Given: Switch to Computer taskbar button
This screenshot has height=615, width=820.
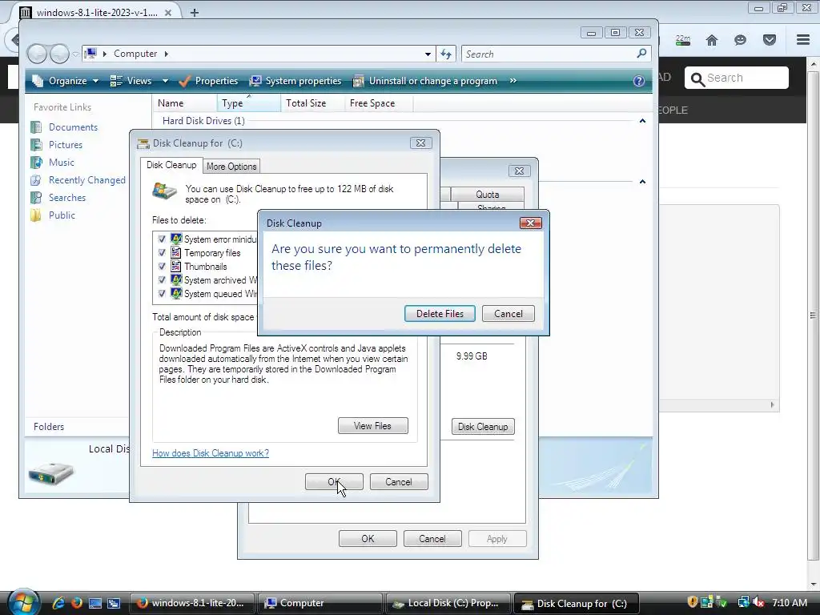Looking at the screenshot, I should click(321, 603).
